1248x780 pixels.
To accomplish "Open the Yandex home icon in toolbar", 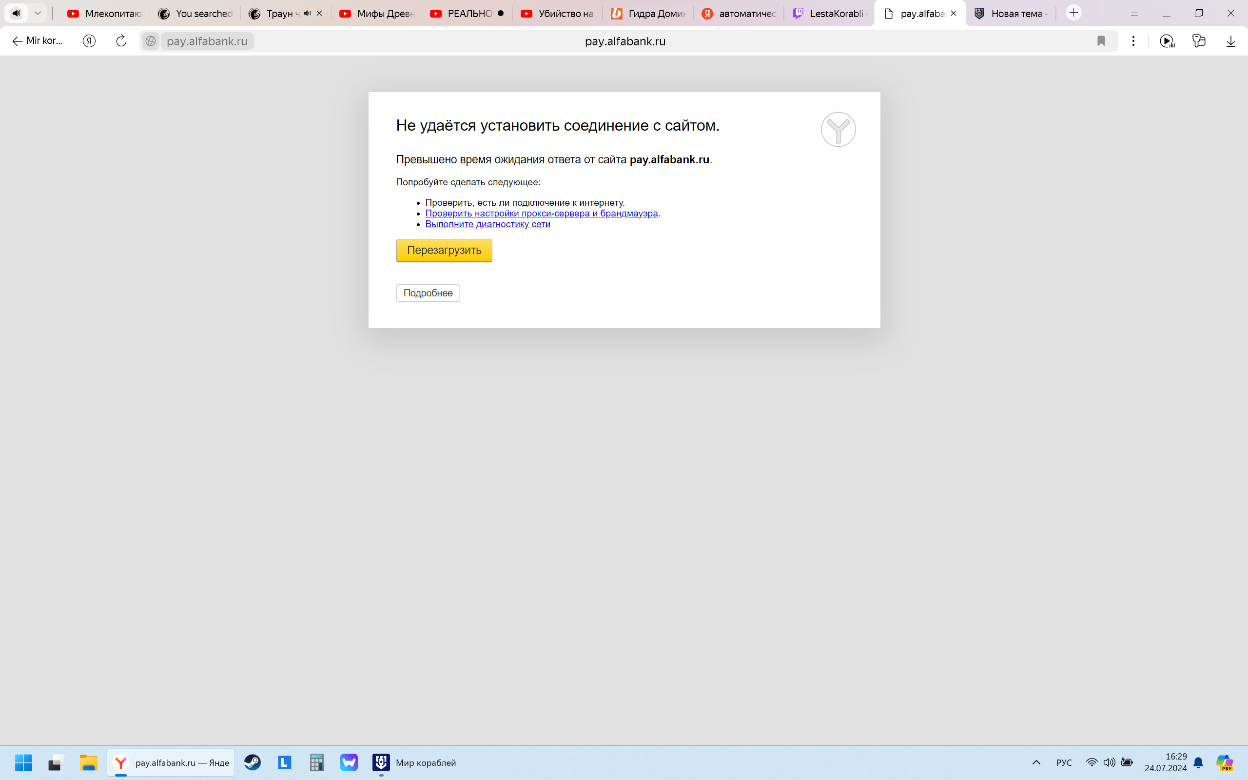I will point(89,41).
